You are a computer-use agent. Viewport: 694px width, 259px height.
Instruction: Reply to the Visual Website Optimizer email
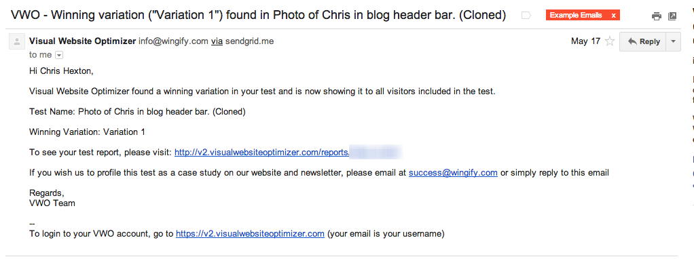pos(643,41)
